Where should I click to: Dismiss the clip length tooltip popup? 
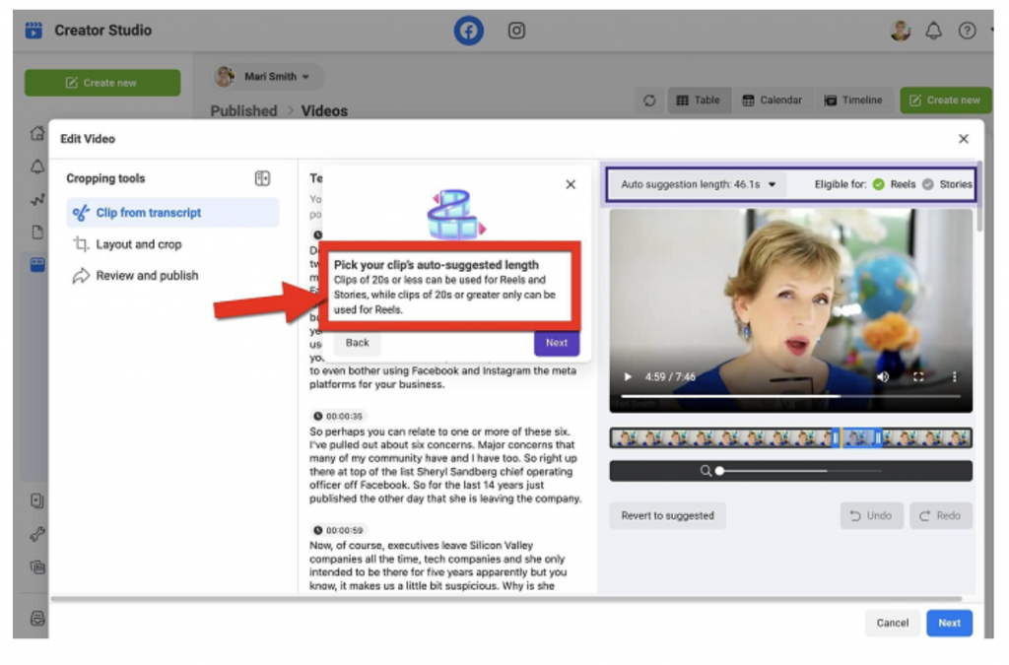(x=571, y=184)
